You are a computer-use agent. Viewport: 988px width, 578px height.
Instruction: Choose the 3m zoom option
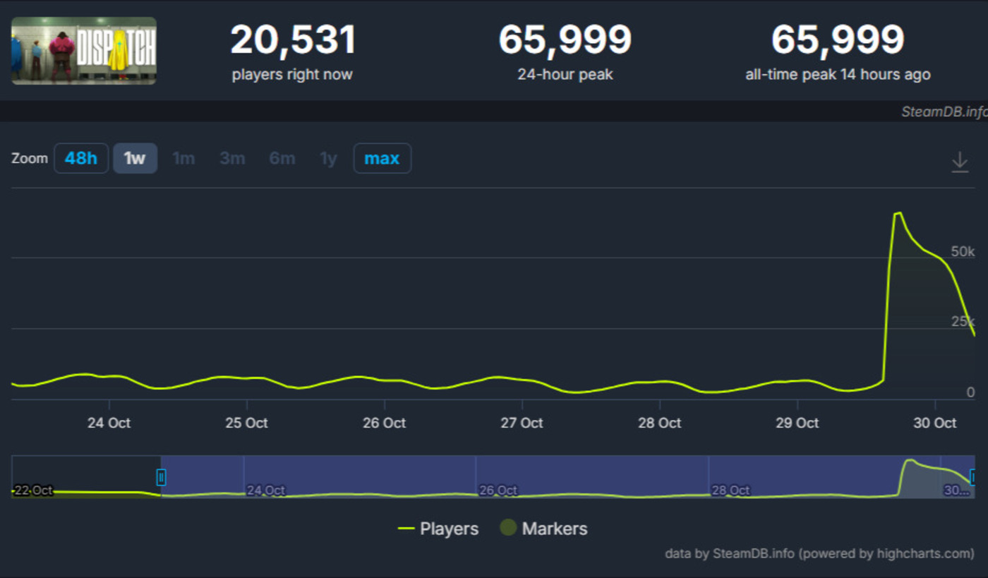click(x=232, y=158)
